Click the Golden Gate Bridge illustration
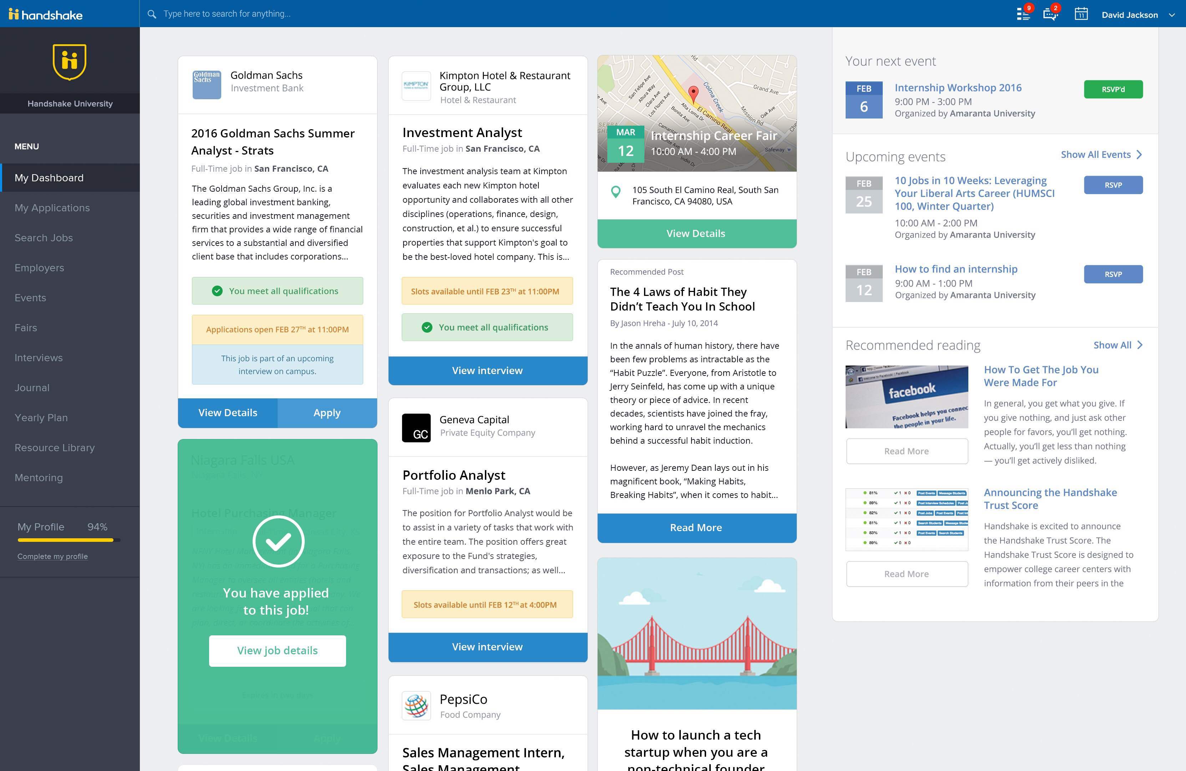 coord(697,634)
